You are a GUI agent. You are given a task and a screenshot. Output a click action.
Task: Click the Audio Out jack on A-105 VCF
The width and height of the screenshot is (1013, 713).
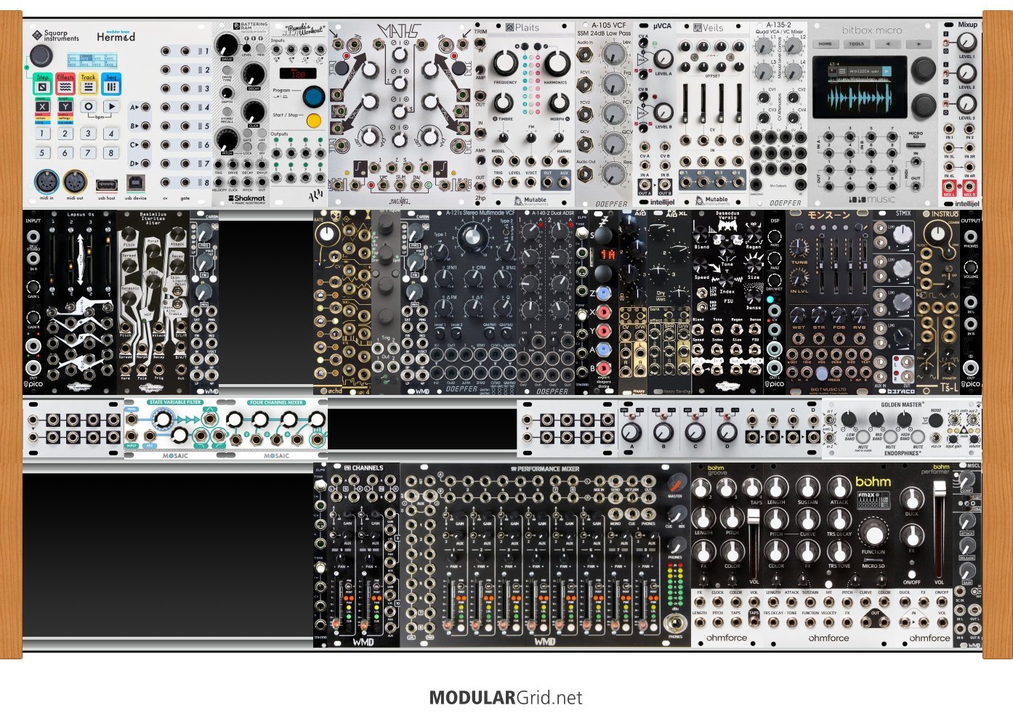586,175
